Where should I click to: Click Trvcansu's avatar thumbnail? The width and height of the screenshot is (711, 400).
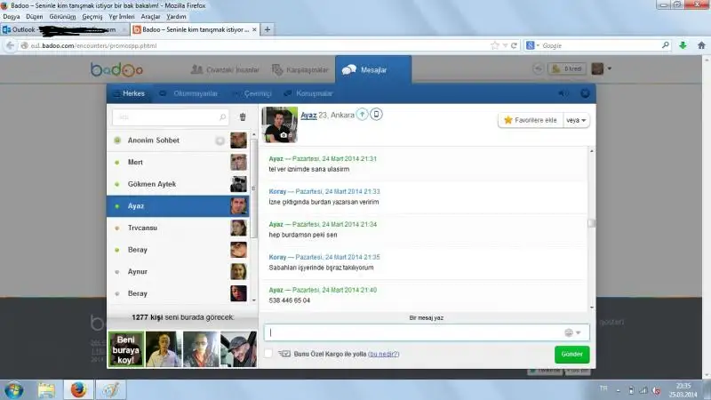pyautogui.click(x=238, y=228)
